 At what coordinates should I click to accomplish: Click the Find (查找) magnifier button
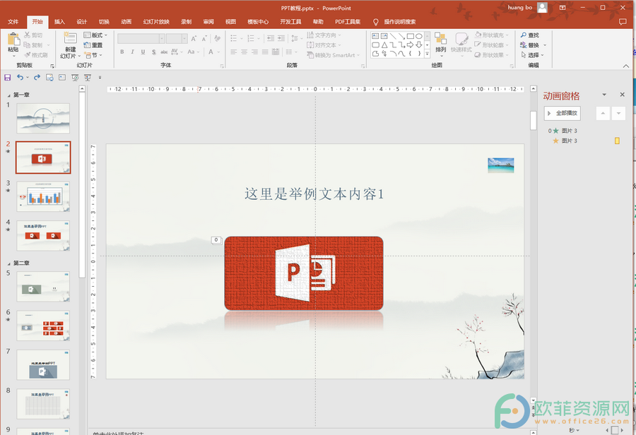pos(530,35)
